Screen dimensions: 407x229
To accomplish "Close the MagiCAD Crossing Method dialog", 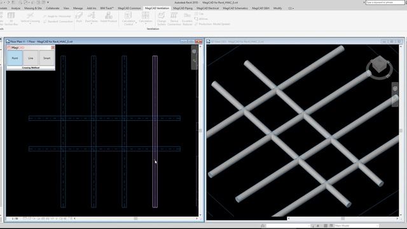I will coord(53,48).
